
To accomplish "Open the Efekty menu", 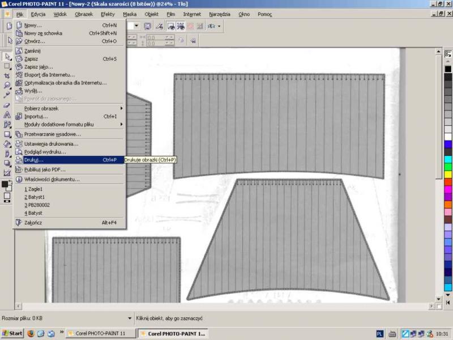I will point(108,14).
